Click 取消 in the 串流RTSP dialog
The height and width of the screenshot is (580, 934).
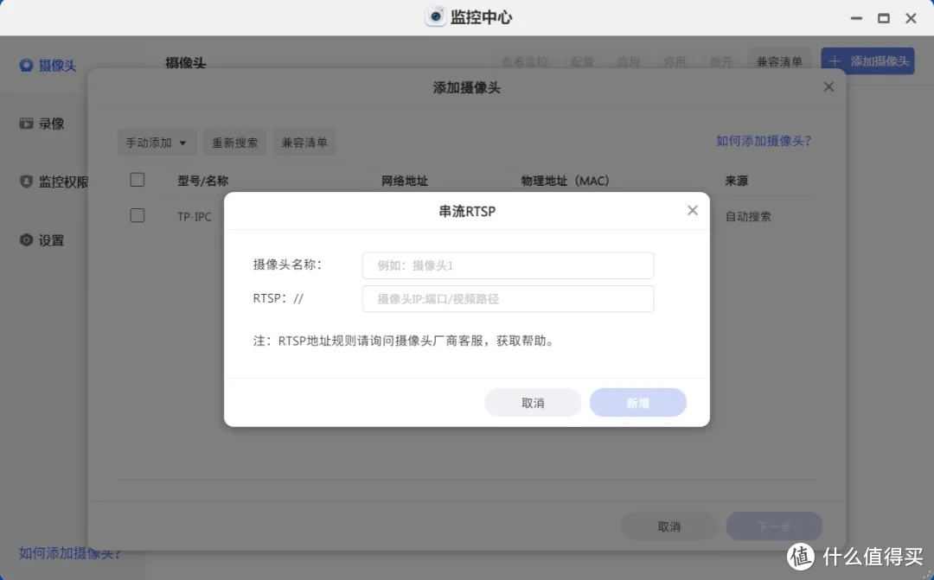(533, 402)
